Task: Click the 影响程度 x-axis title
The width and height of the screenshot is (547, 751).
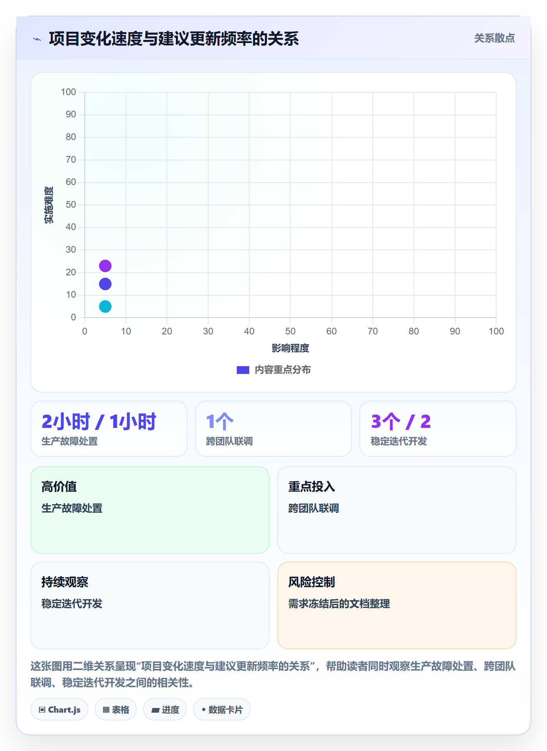Action: [290, 348]
